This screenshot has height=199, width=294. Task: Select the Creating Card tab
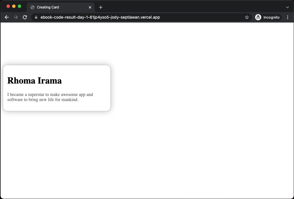pyautogui.click(x=61, y=7)
